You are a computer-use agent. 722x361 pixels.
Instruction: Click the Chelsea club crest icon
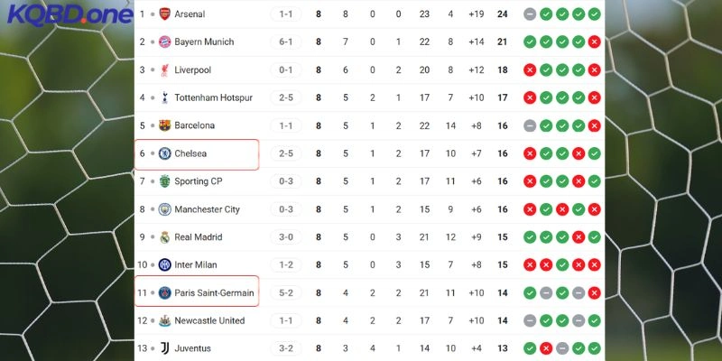164,154
